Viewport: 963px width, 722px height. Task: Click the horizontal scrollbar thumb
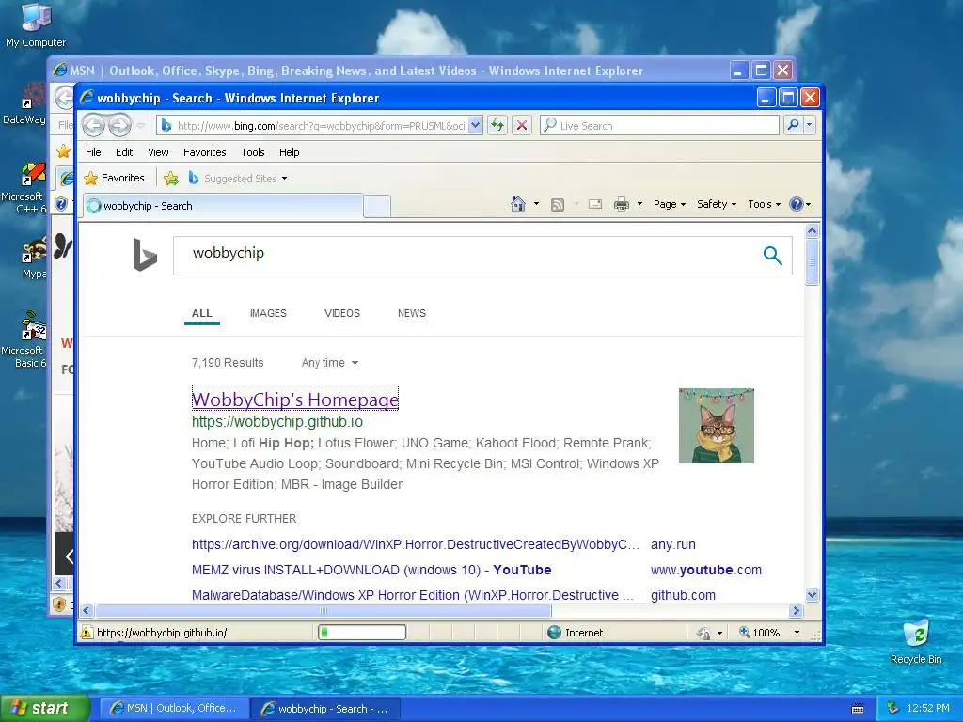(x=324, y=611)
